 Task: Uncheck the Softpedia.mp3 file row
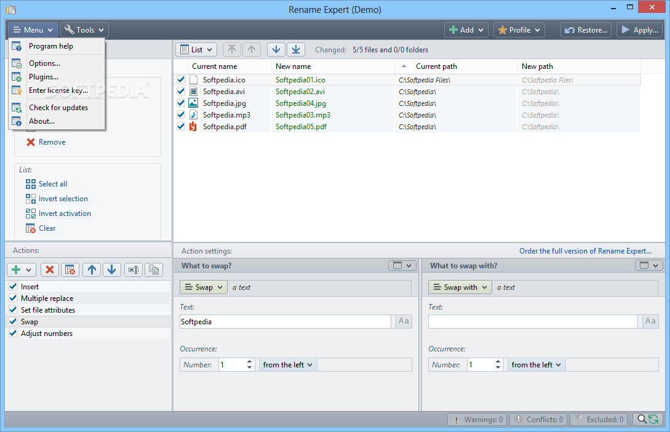click(181, 114)
